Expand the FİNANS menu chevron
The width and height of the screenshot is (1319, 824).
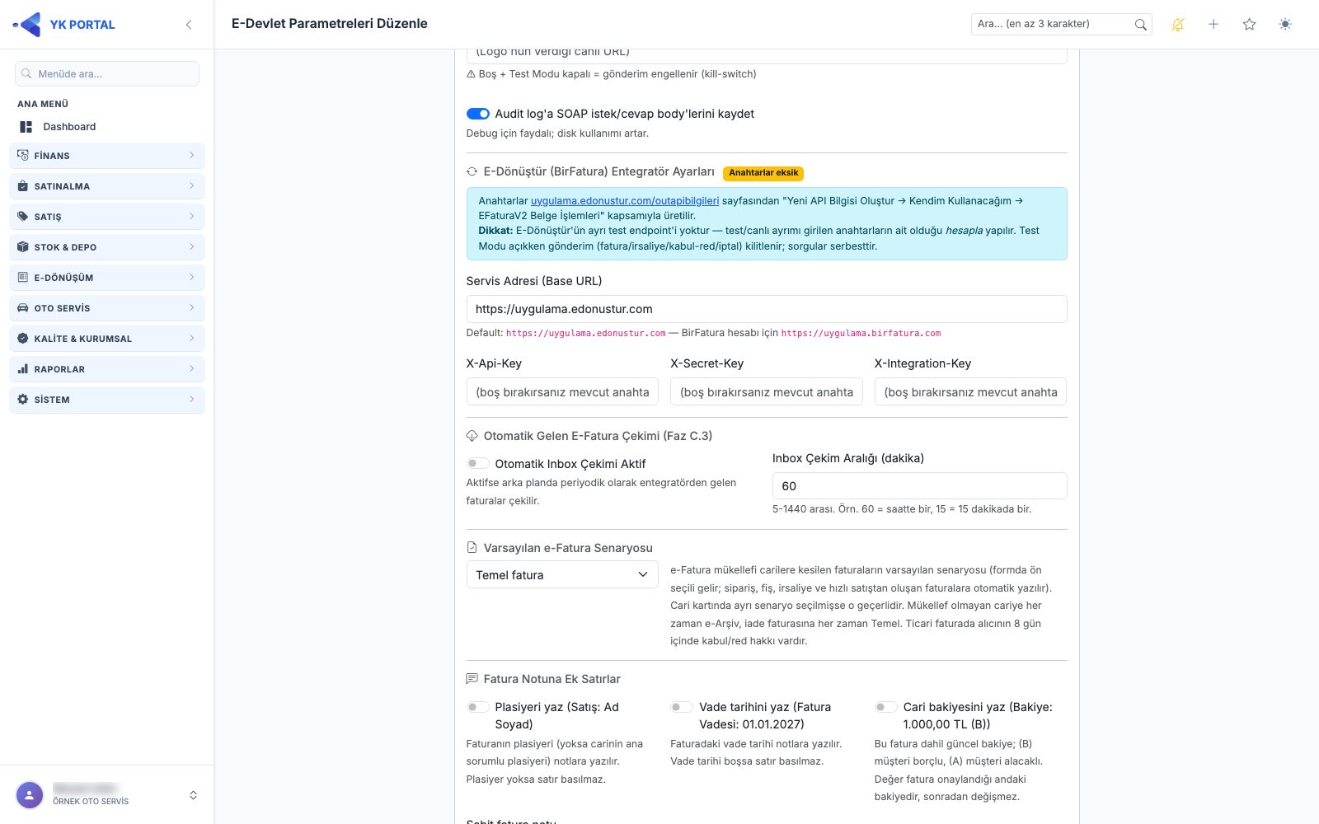(191, 156)
